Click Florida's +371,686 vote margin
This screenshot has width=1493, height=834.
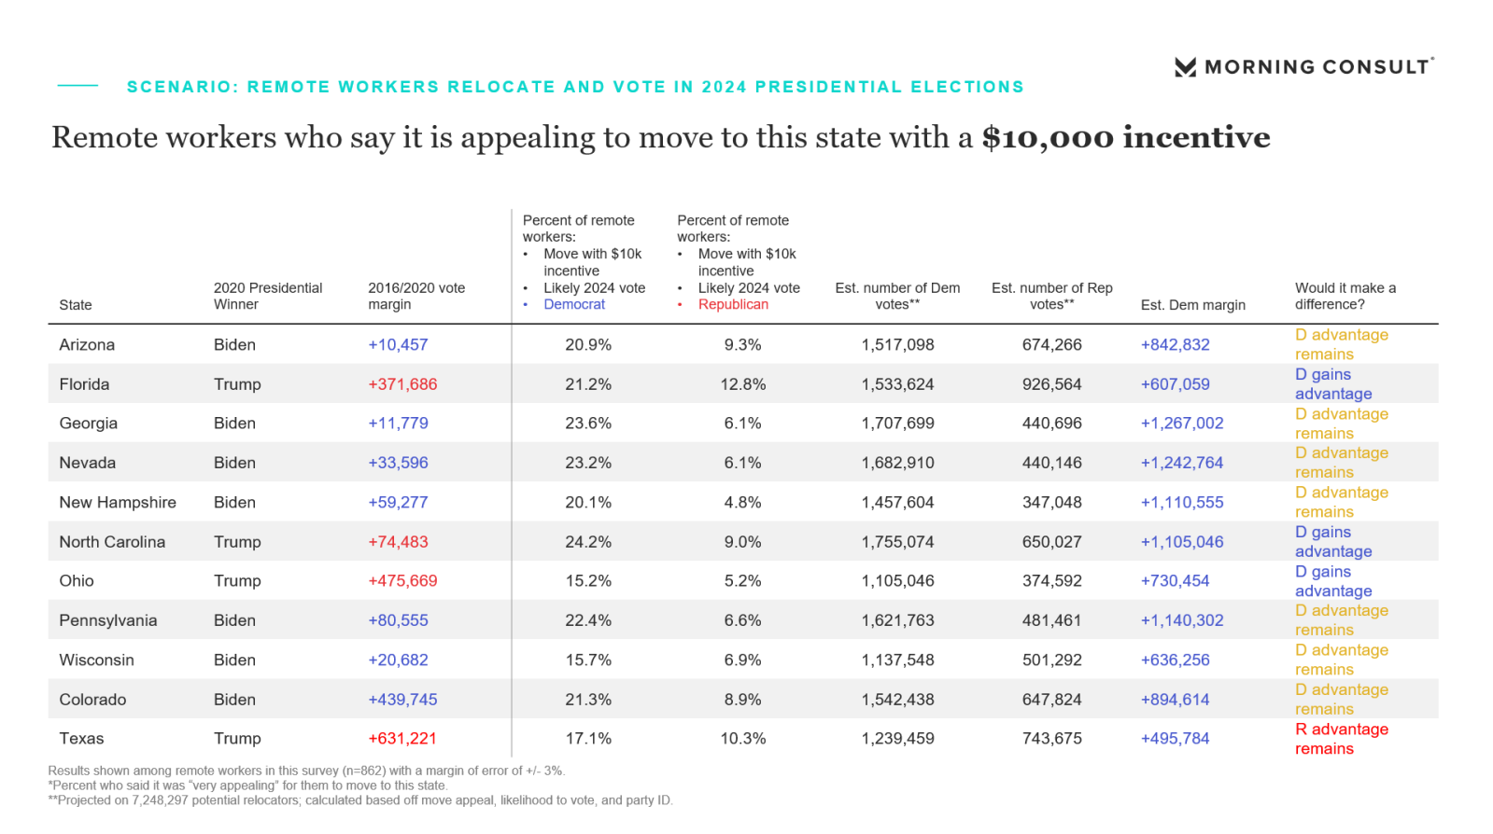click(x=402, y=384)
